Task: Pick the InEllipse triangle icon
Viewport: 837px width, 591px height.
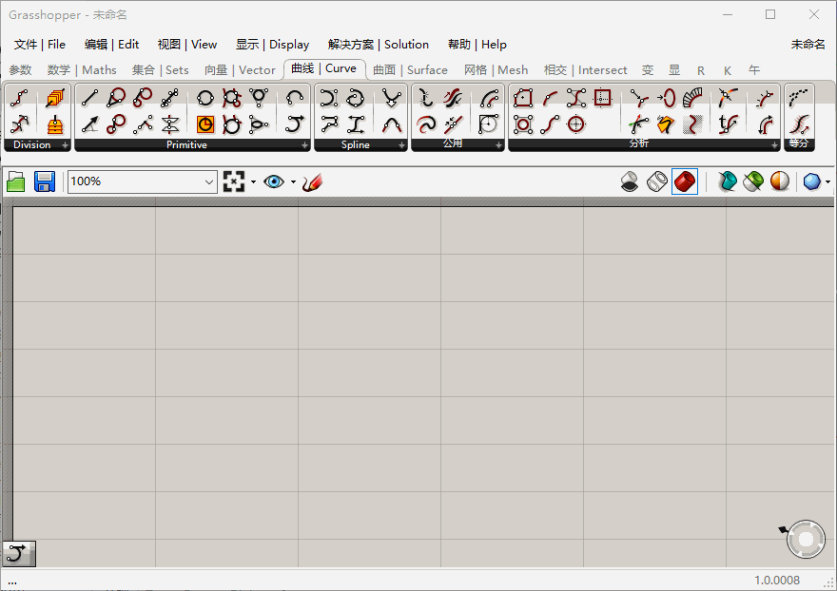Action: click(259, 124)
